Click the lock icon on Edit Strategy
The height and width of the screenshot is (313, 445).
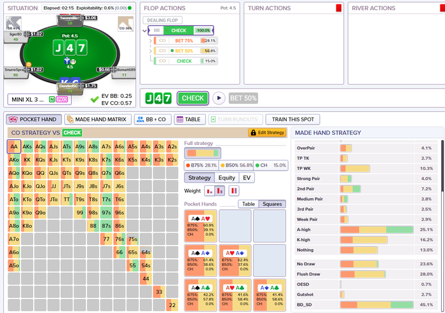(253, 132)
